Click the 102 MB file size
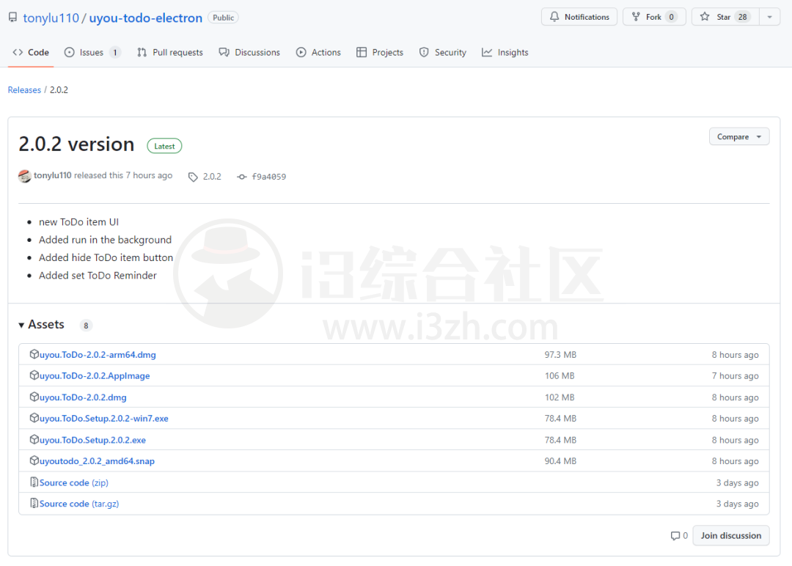The height and width of the screenshot is (566, 792). pyautogui.click(x=559, y=398)
